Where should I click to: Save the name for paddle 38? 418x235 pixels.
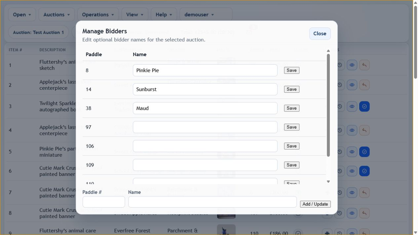(292, 108)
